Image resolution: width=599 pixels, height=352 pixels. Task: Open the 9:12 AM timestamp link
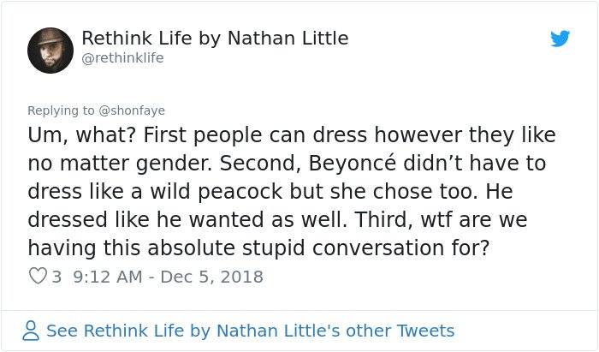pos(108,277)
